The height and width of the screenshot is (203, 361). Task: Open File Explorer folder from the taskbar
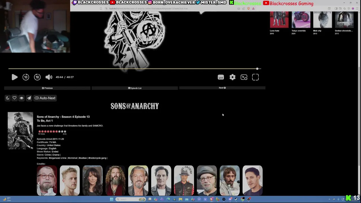pos(180,199)
